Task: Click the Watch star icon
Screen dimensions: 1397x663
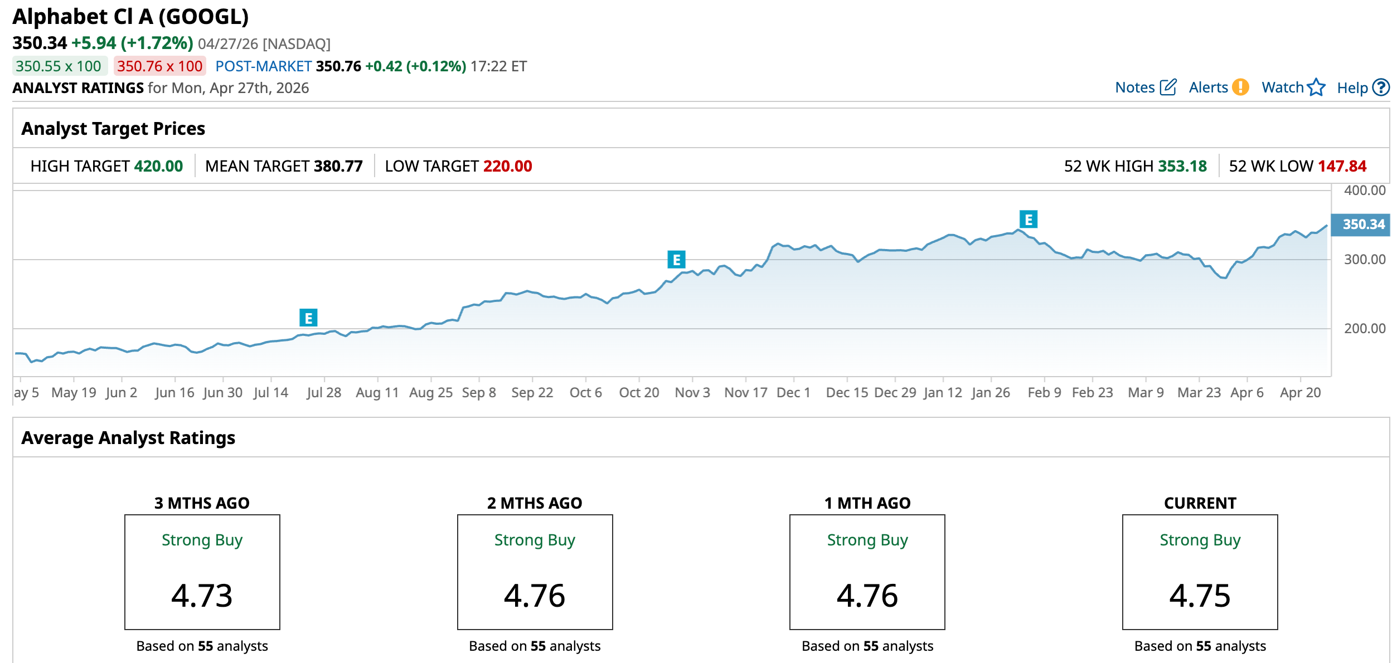Action: (1316, 87)
